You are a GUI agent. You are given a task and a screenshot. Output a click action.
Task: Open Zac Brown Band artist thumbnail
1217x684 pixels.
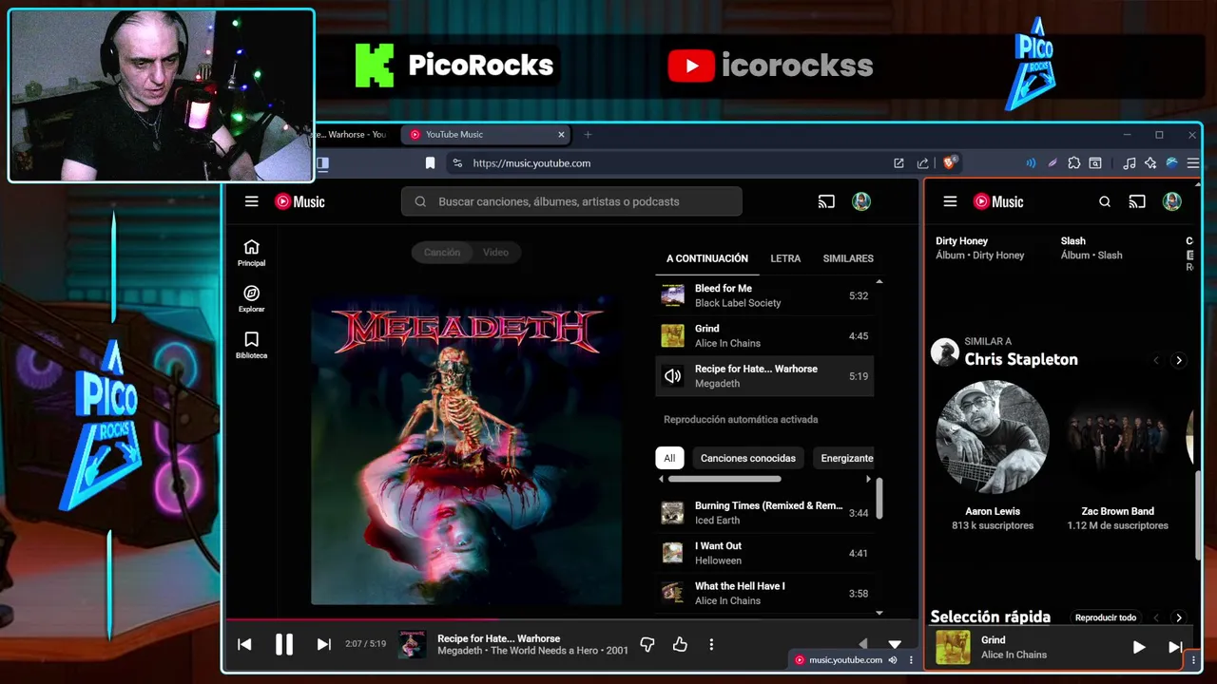(x=1117, y=437)
